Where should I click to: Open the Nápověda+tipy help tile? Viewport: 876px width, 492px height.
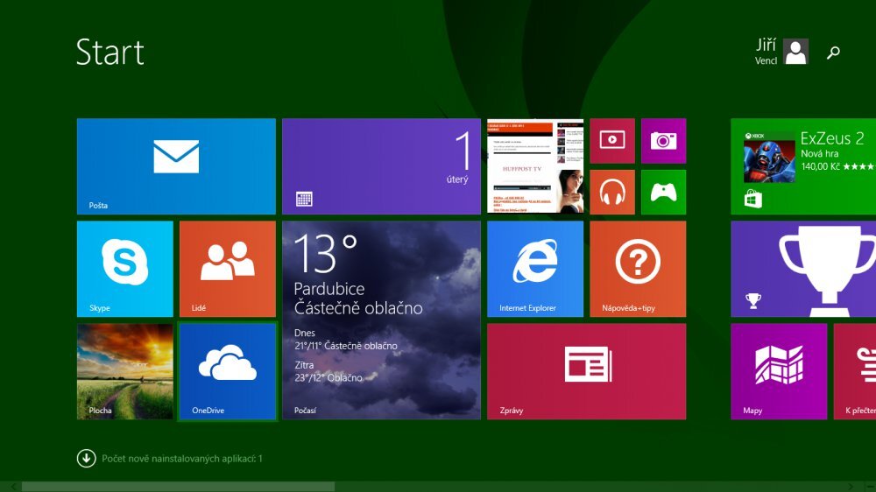(x=638, y=269)
